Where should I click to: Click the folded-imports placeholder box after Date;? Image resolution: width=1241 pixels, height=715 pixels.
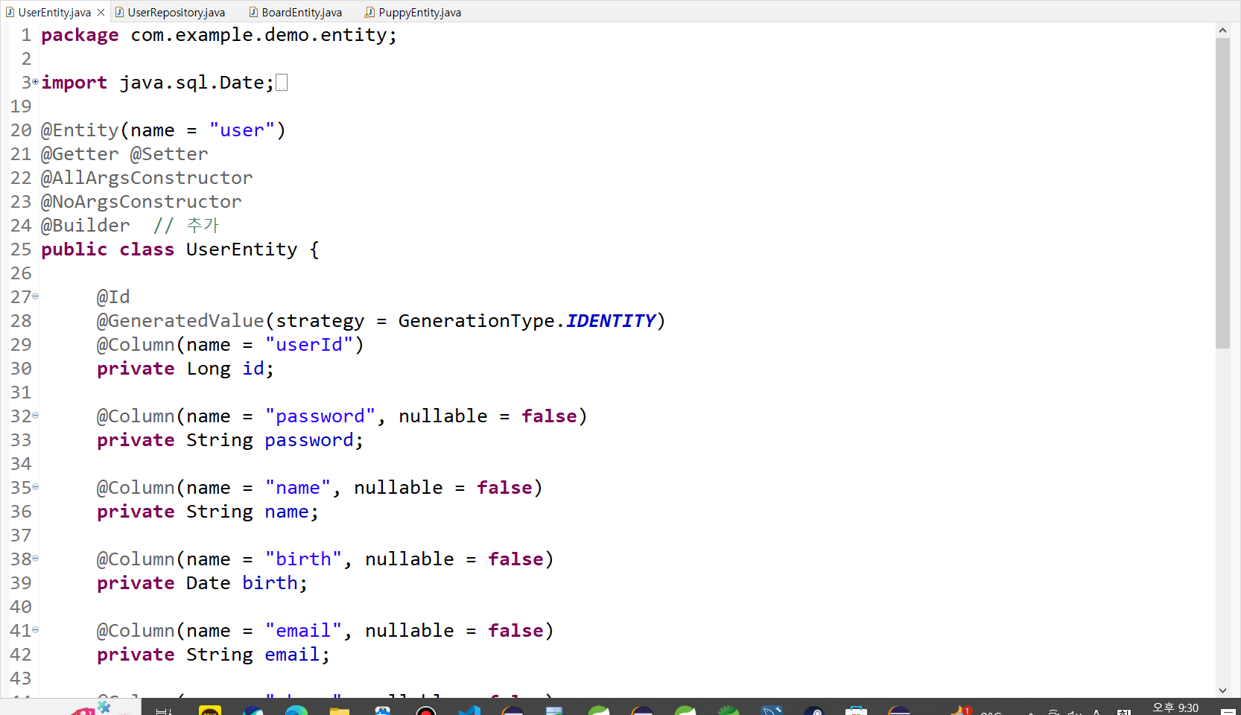coord(282,83)
